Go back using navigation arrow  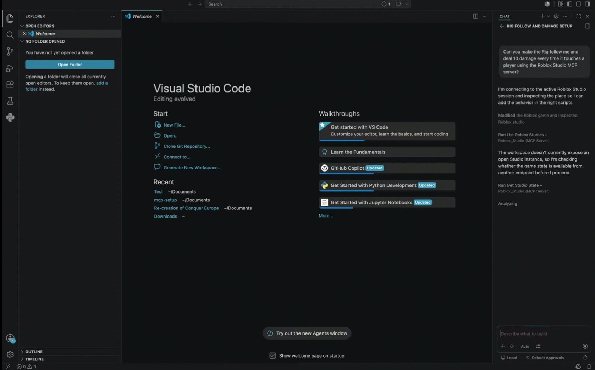tap(191, 4)
